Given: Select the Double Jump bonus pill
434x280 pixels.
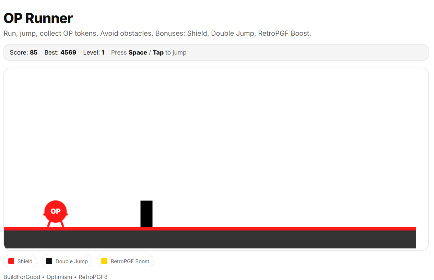Looking at the screenshot, I should 71,261.
